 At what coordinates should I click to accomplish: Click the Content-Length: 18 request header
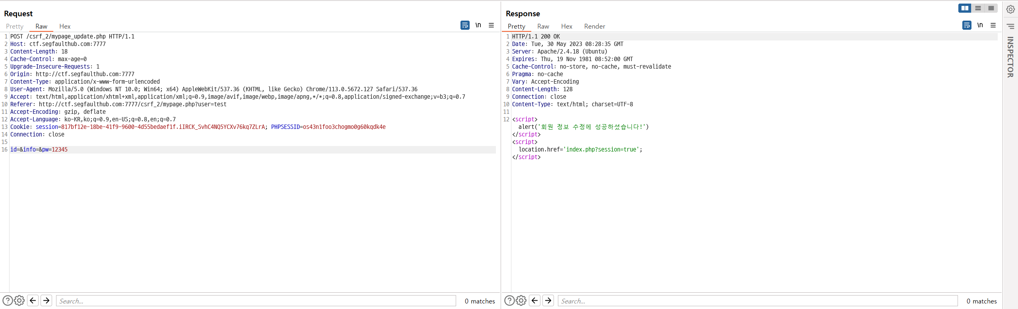point(39,52)
